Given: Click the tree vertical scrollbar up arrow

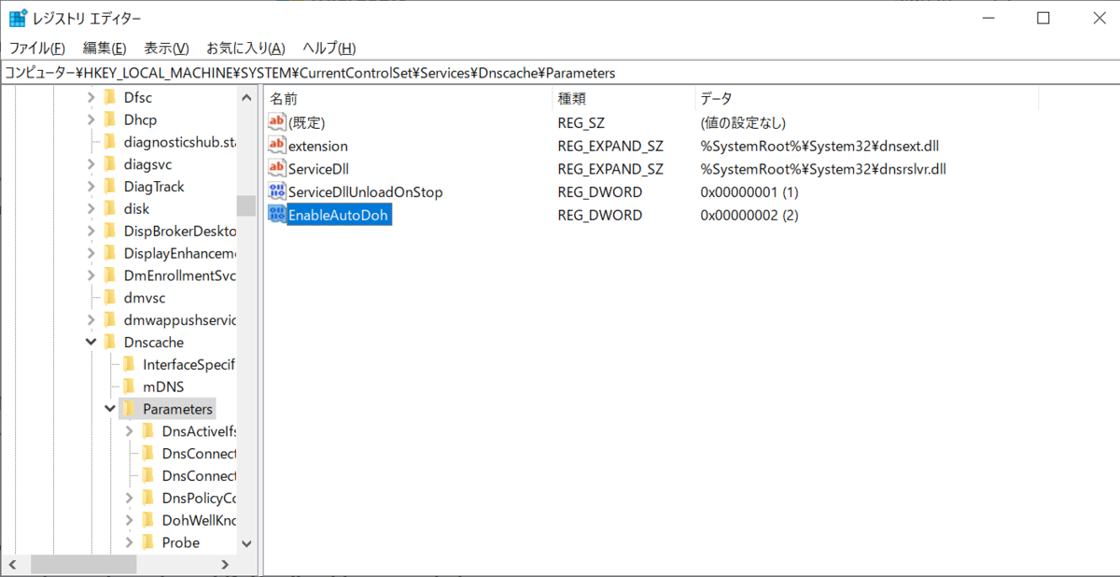Looking at the screenshot, I should pos(246,97).
